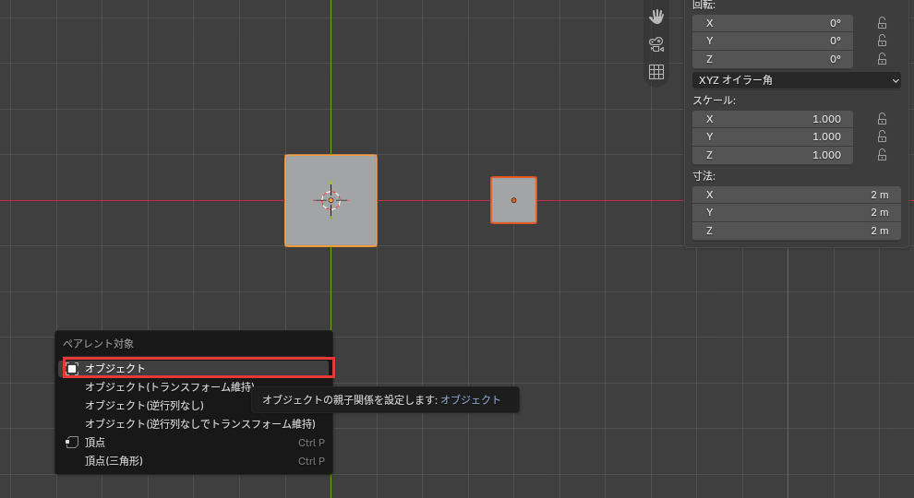Click the オブジェクト icon in parent menu
Viewport: 914px width, 498px height.
[72, 368]
